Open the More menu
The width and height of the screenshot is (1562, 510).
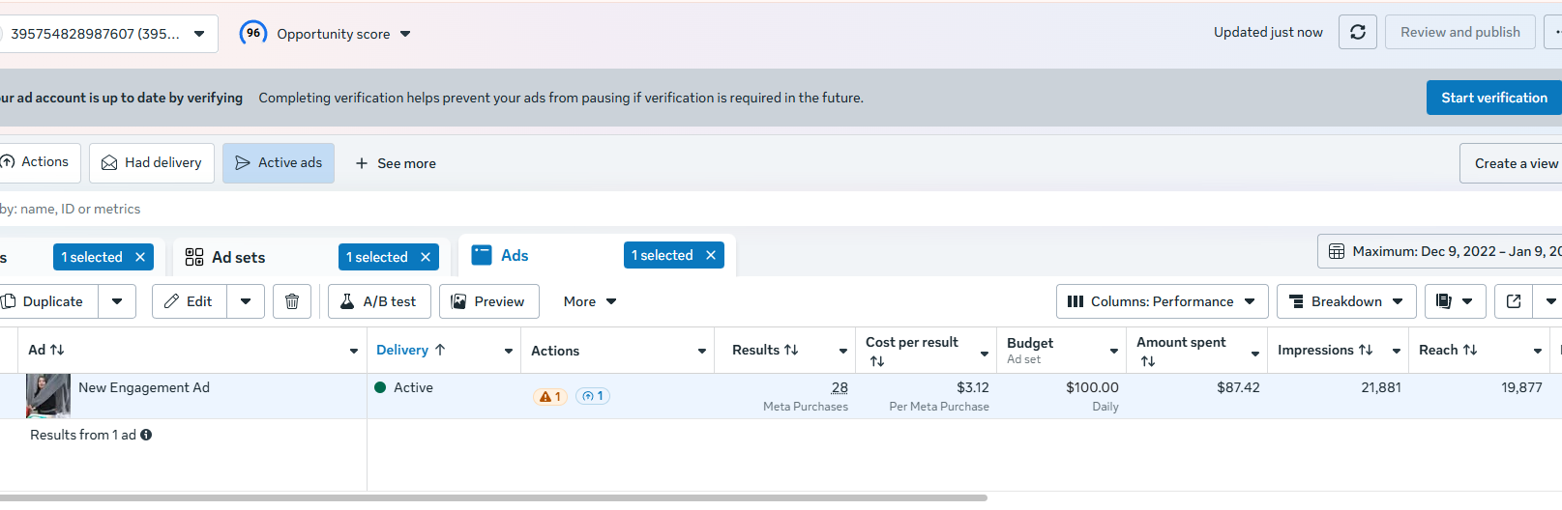pos(589,301)
